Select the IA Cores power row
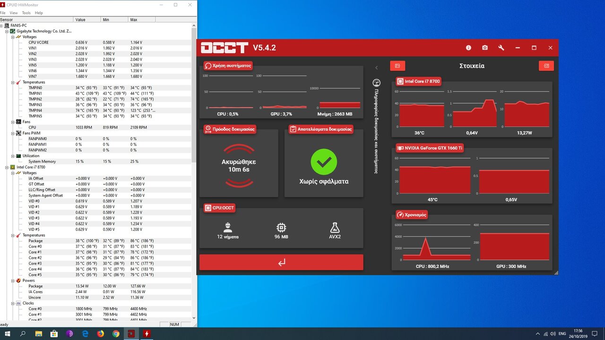Image resolution: width=605 pixels, height=340 pixels. click(95, 292)
